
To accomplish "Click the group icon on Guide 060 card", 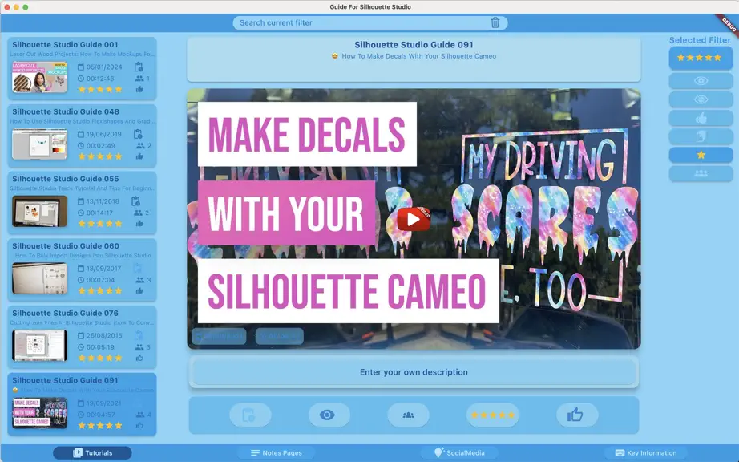I will pyautogui.click(x=140, y=280).
